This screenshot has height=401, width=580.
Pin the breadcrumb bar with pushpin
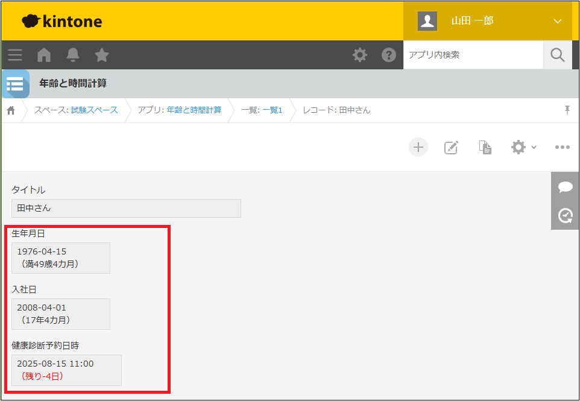pyautogui.click(x=567, y=110)
